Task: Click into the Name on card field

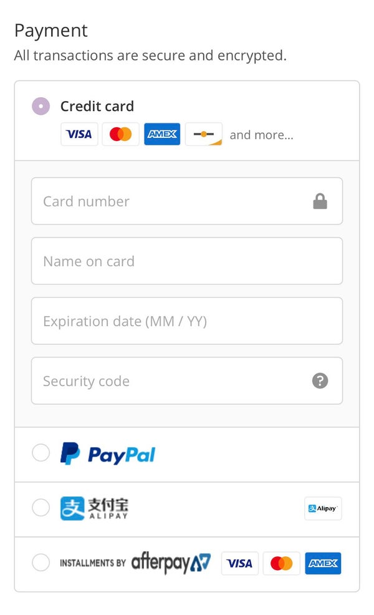Action: point(186,261)
